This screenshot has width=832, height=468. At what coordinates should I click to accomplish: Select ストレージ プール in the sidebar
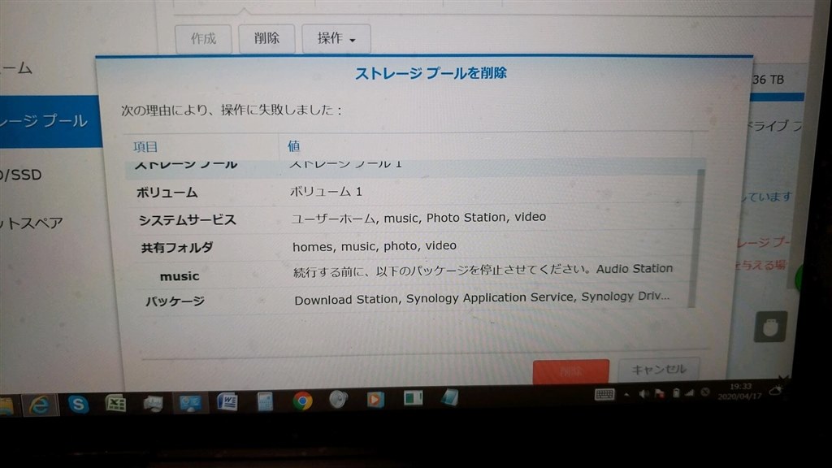50,122
